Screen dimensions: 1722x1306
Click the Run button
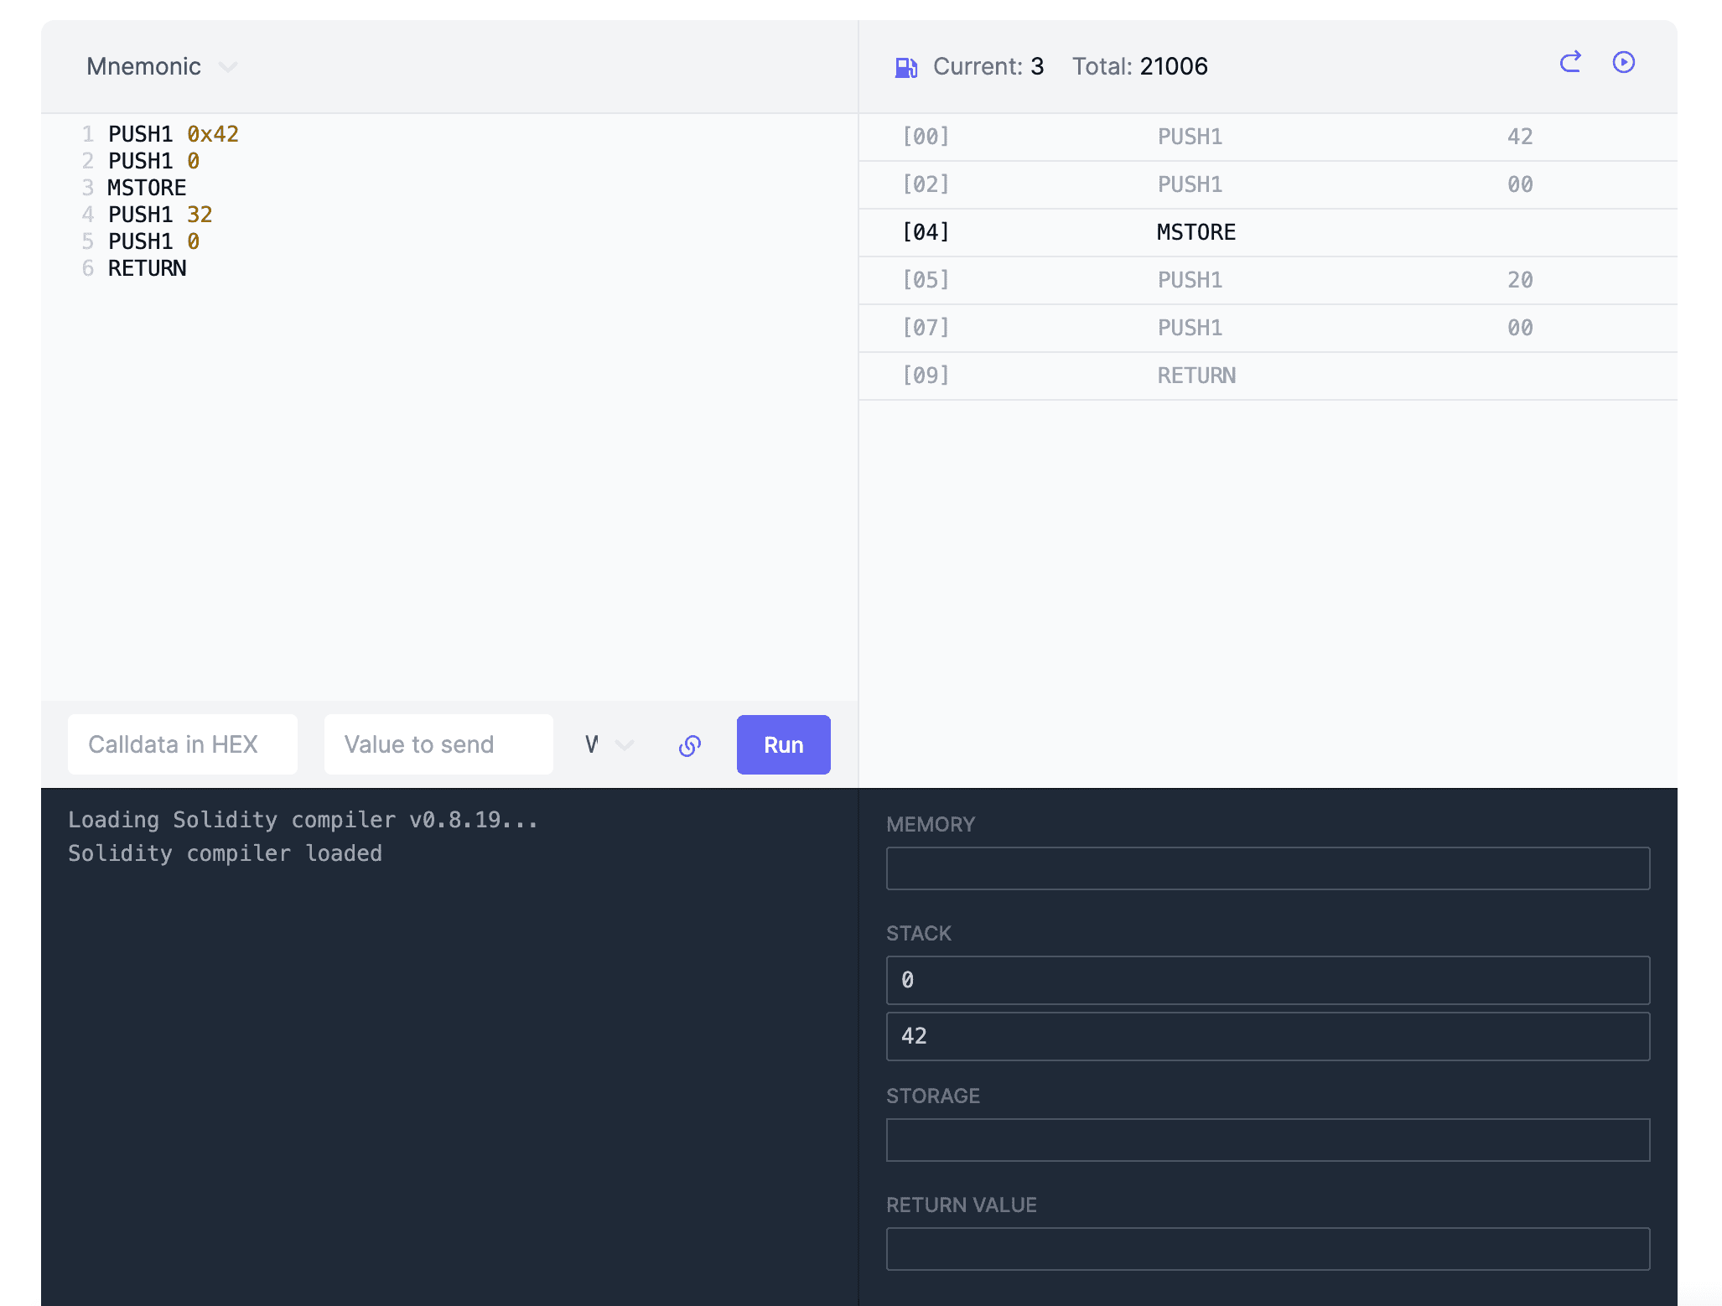click(x=783, y=745)
